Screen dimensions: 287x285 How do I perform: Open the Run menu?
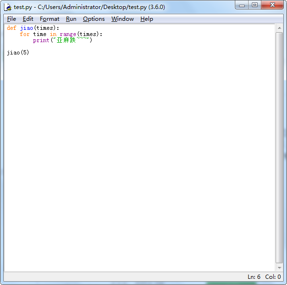(71, 19)
